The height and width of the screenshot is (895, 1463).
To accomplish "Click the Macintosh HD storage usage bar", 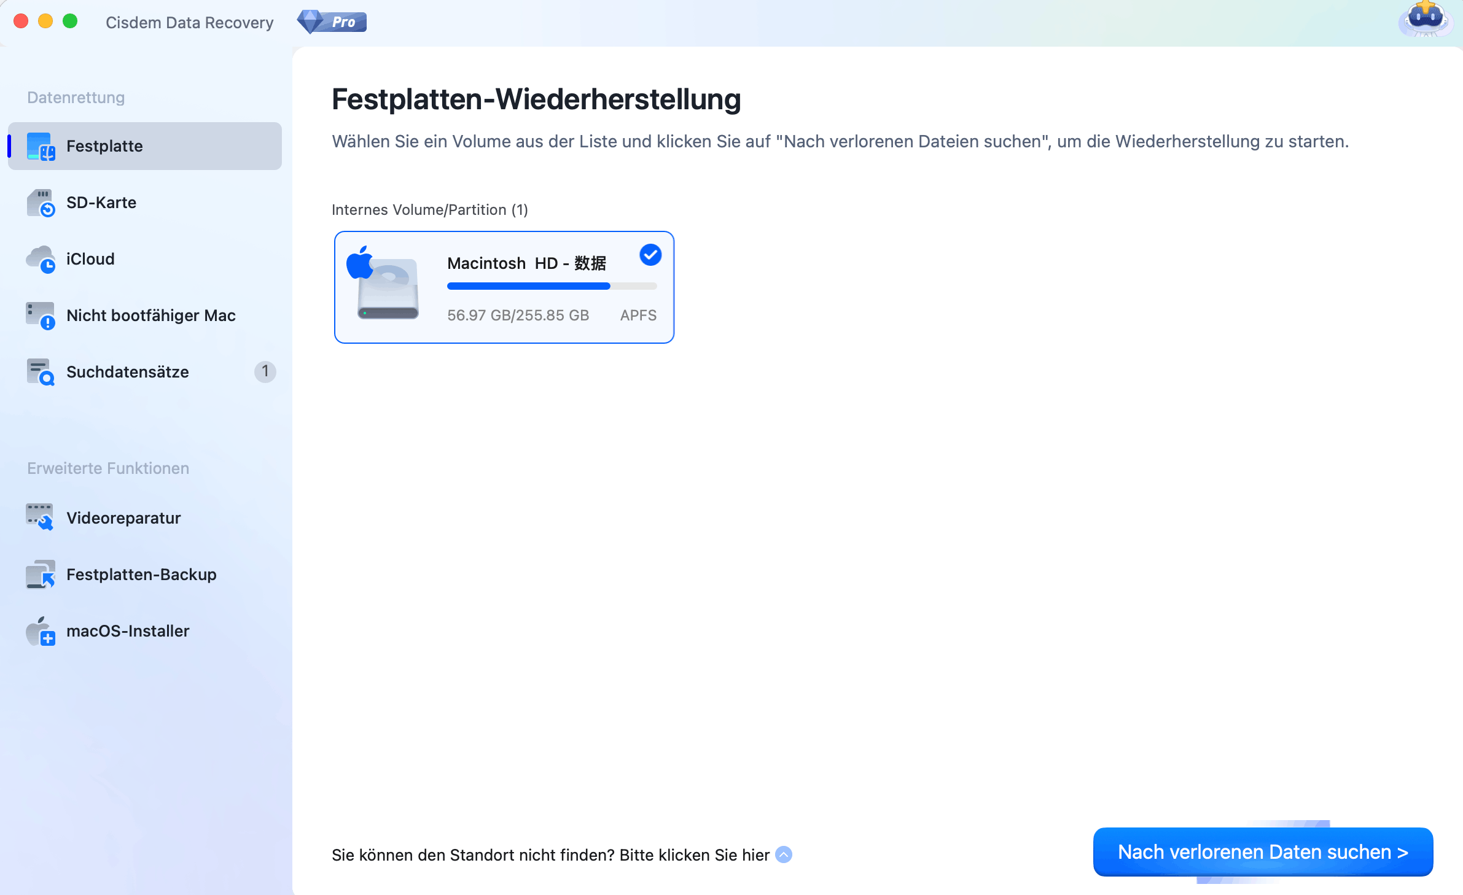I will coord(552,286).
